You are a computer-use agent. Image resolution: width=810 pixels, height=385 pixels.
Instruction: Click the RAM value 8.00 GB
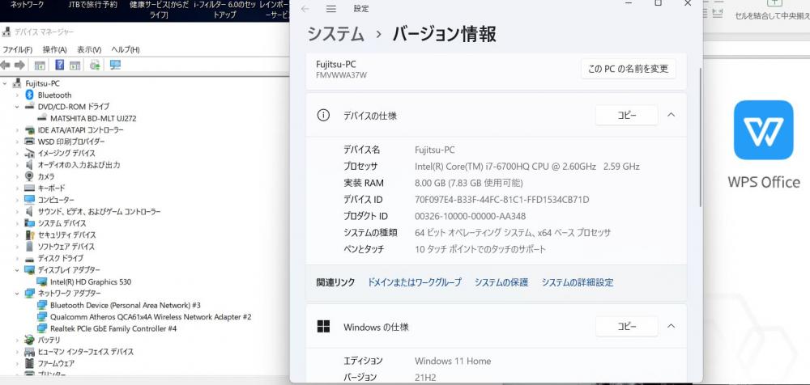[468, 183]
